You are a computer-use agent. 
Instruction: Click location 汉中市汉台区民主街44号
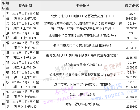tap(83, 85)
